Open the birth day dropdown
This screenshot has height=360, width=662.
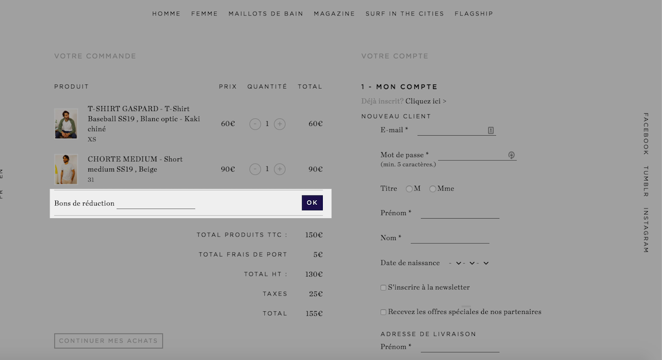click(x=454, y=263)
